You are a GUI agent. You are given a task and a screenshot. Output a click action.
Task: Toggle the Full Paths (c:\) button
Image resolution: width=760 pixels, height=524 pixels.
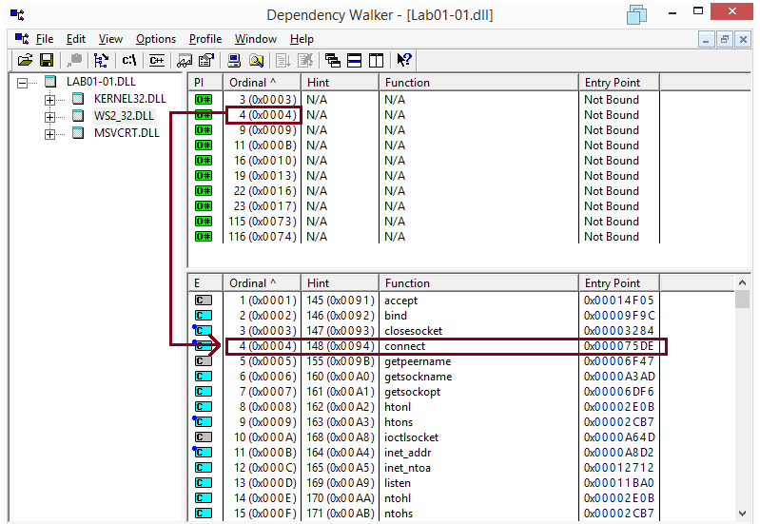(x=128, y=60)
